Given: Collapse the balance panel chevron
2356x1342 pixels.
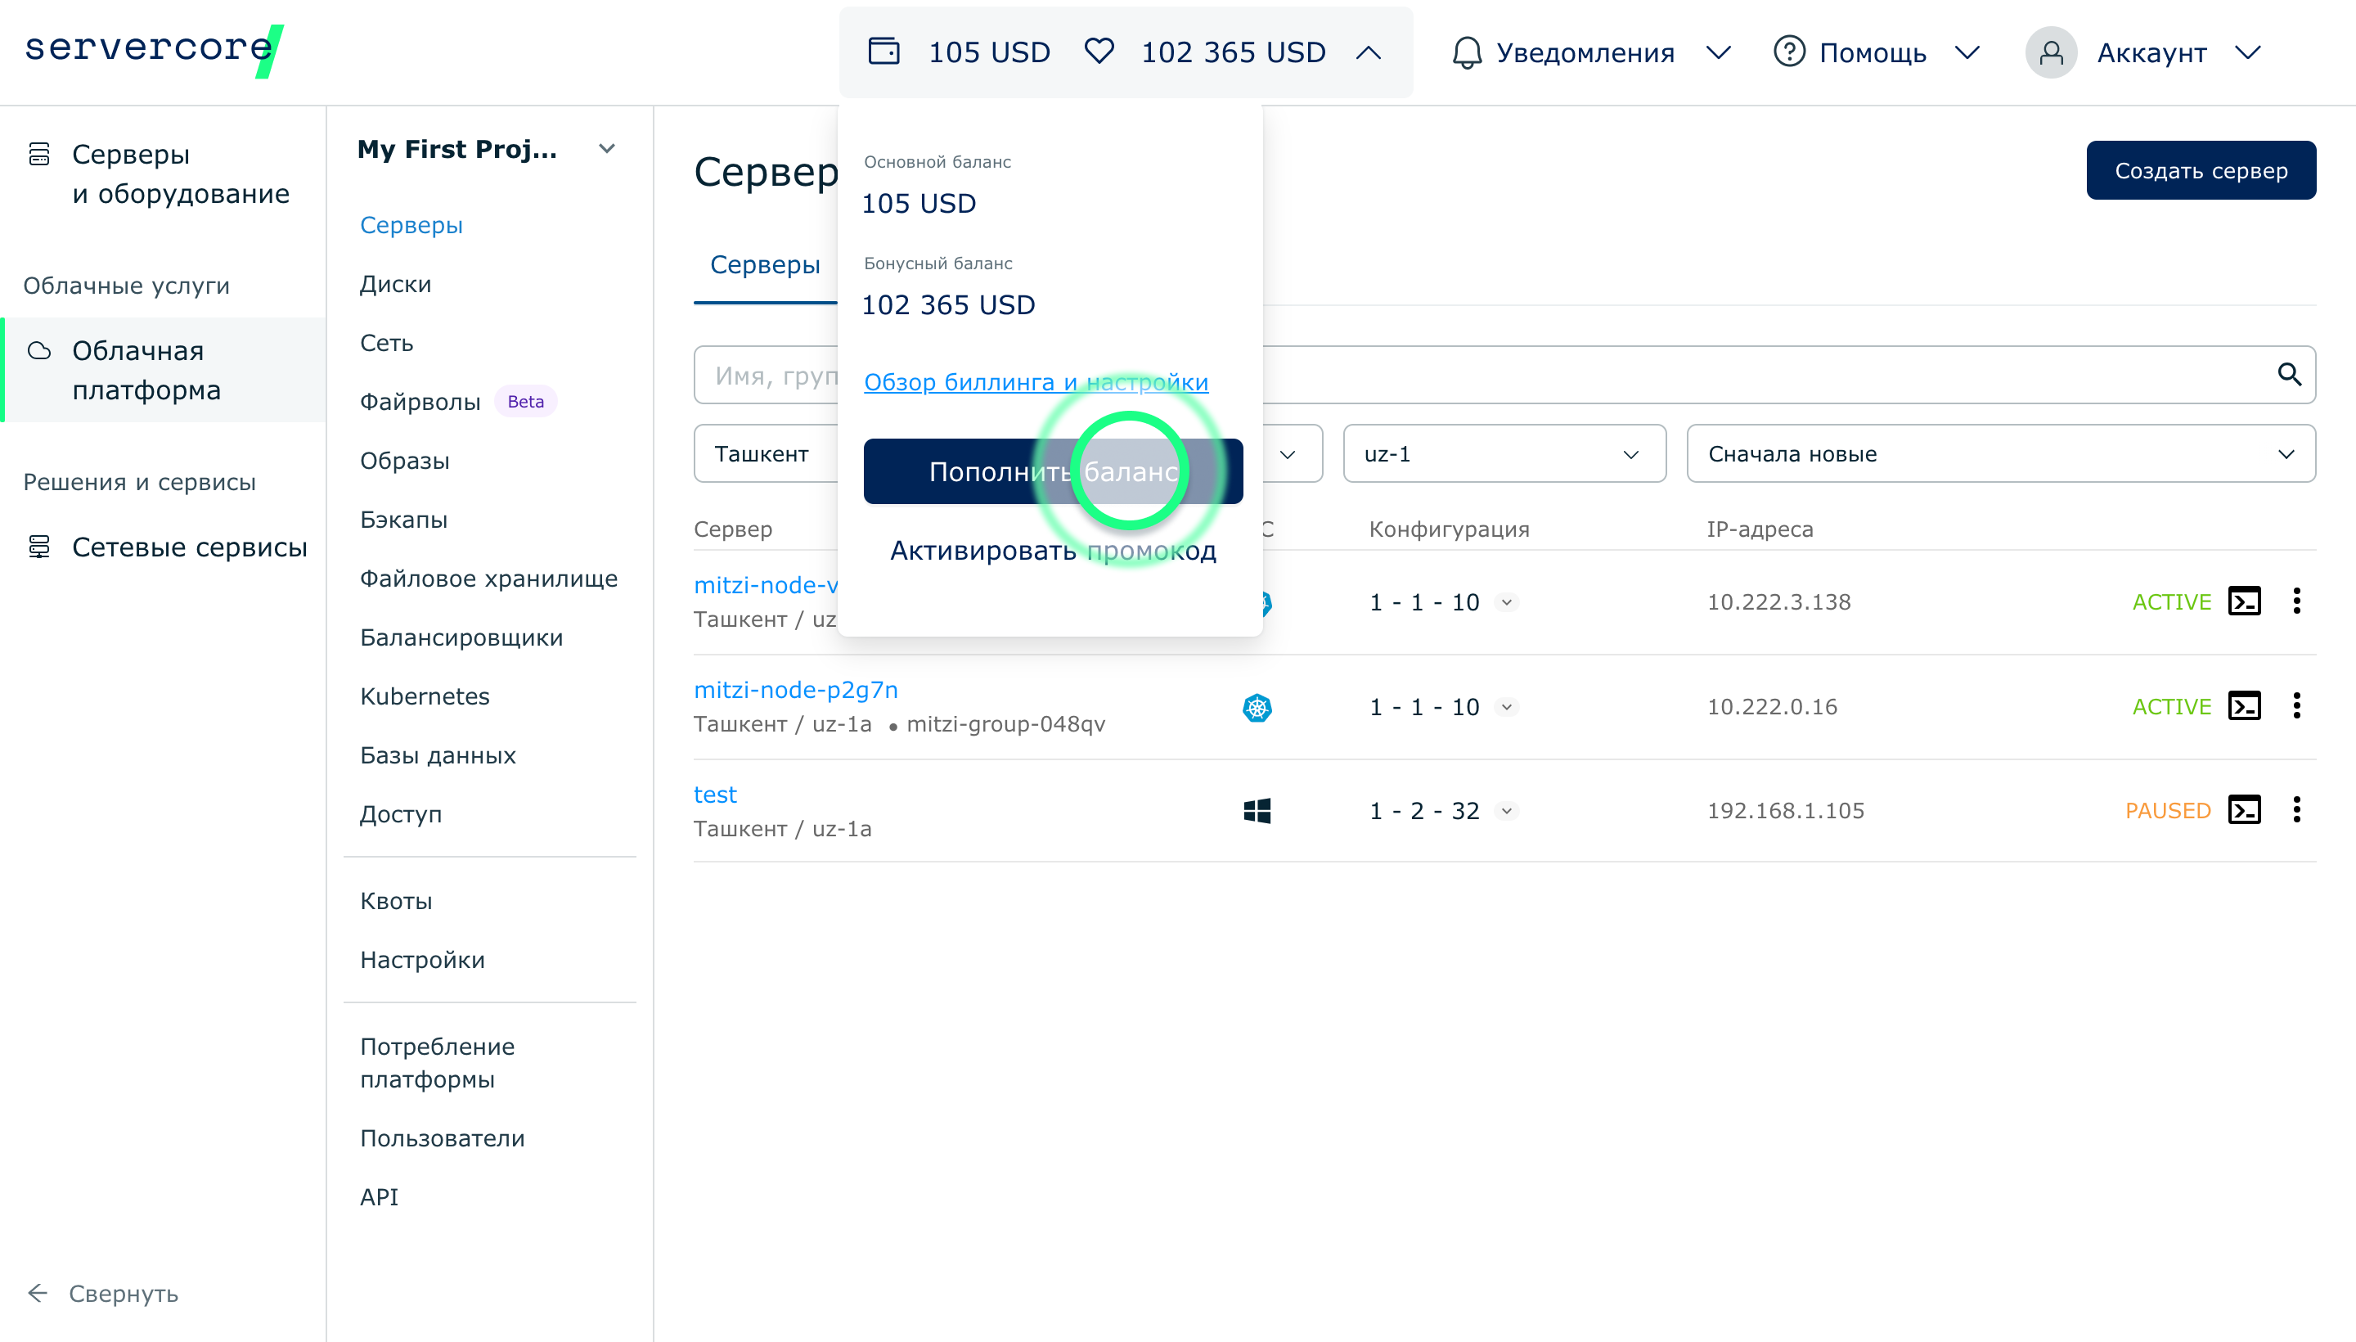Looking at the screenshot, I should [x=1369, y=52].
